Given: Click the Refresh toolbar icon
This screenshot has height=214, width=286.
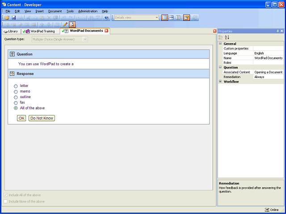Looking at the screenshot, I should click(x=195, y=18).
